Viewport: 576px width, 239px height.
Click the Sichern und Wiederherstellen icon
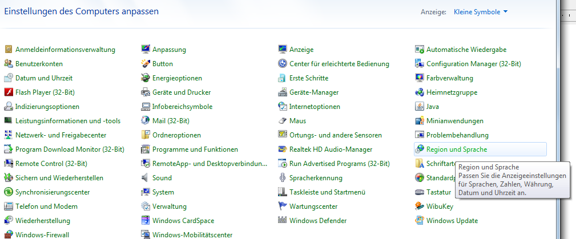[x=9, y=178]
